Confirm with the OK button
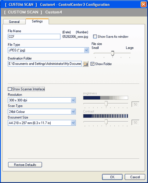The height and width of the screenshot is (183, 148). (112, 177)
